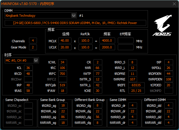This screenshot has height=130, width=179.
Task: Select the DDR5-6800 module description field
Action: 75,23
